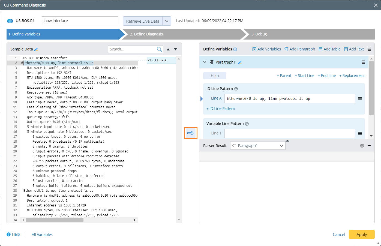Open the Define Variables hamburger menu

point(369,49)
